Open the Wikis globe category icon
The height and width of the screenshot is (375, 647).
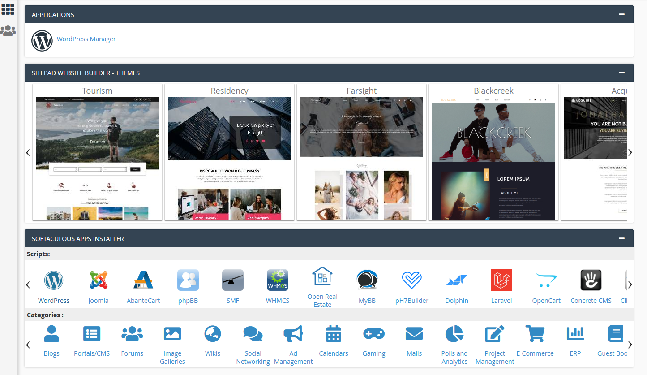tap(213, 334)
